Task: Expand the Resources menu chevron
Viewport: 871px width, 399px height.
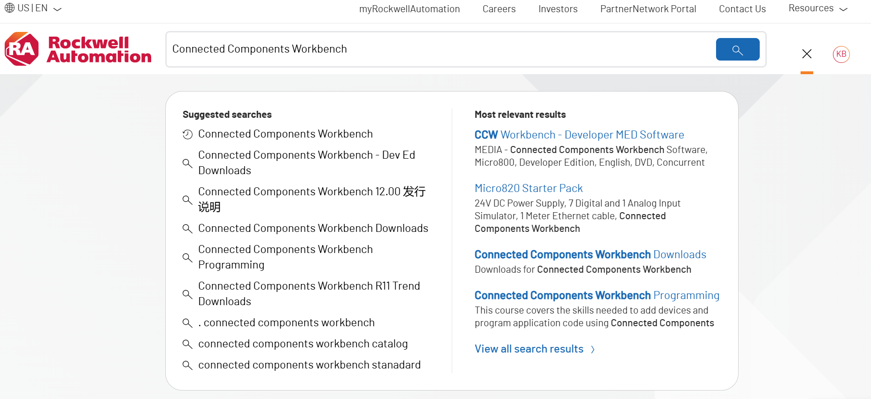Action: (x=843, y=9)
